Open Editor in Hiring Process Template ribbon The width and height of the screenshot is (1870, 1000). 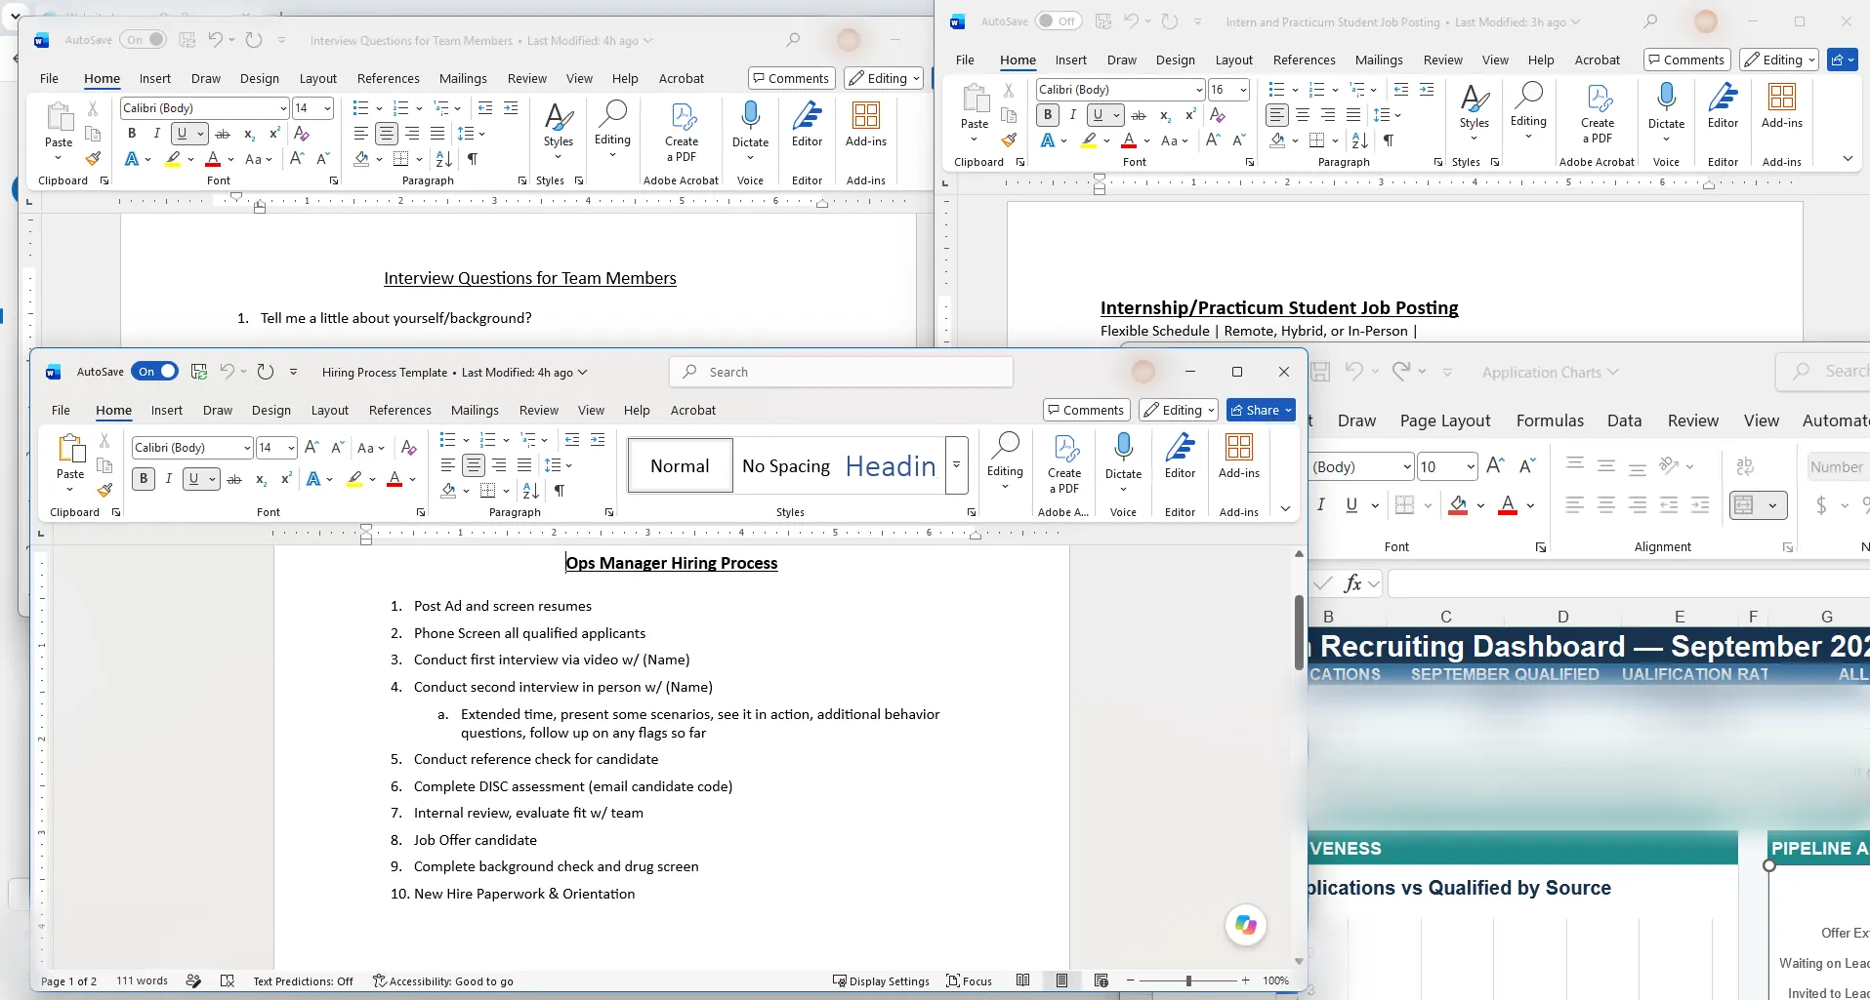[1180, 456]
